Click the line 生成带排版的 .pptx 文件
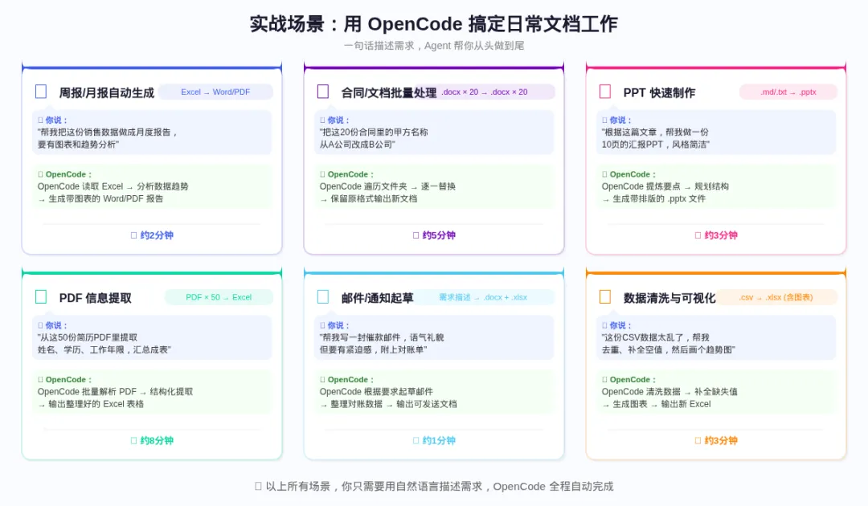Image resolution: width=868 pixels, height=506 pixels. (653, 198)
